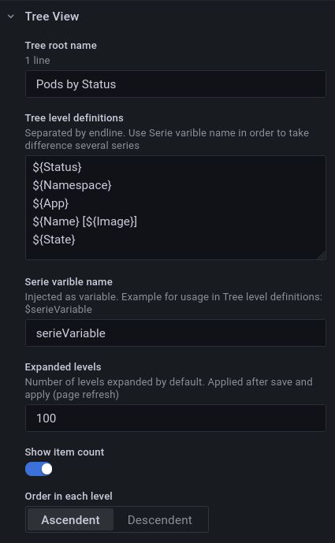The height and width of the screenshot is (543, 335).
Task: Click the Tree View section header title
Action: 52,17
